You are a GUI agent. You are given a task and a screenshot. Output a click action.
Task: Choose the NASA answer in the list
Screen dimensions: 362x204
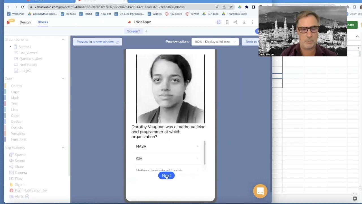[x=167, y=146]
